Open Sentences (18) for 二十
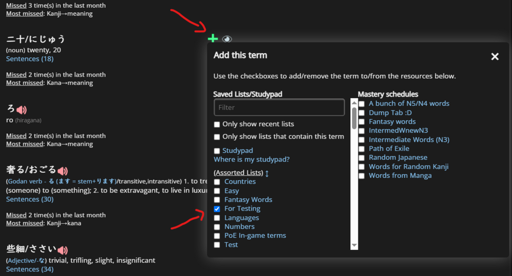 30,59
